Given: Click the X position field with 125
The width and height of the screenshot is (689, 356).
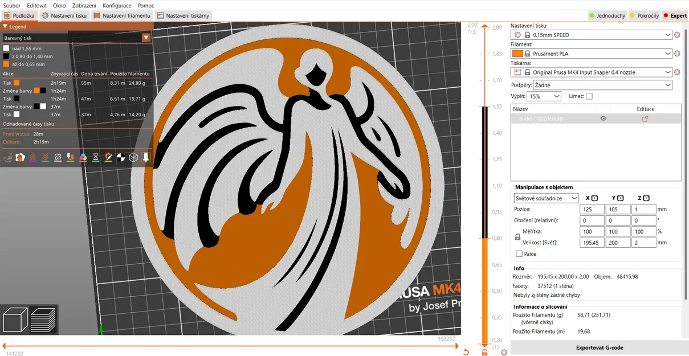Looking at the screenshot, I should (592, 209).
